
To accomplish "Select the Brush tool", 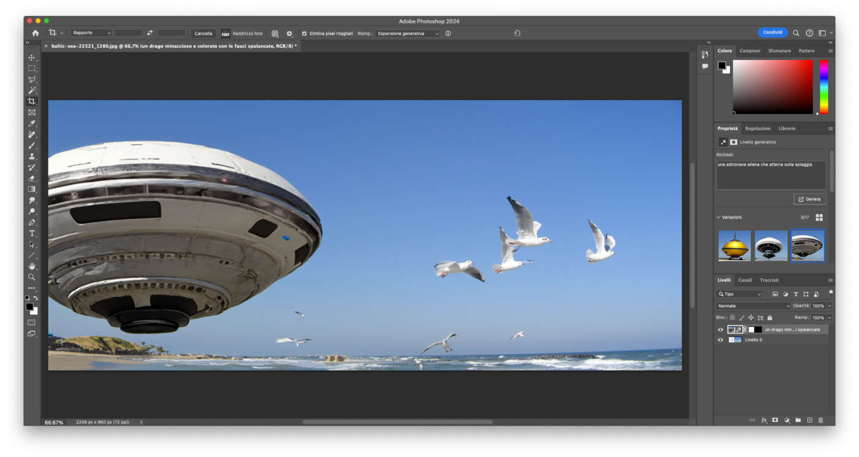I will pos(32,146).
